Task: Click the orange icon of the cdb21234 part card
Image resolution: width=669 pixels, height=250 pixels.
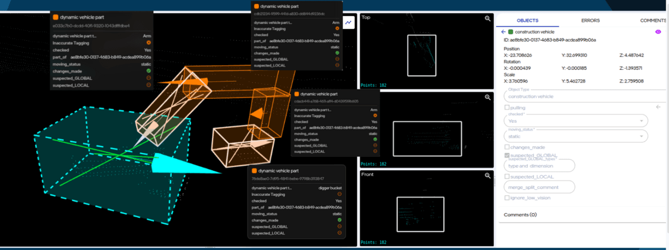Action: click(x=256, y=6)
